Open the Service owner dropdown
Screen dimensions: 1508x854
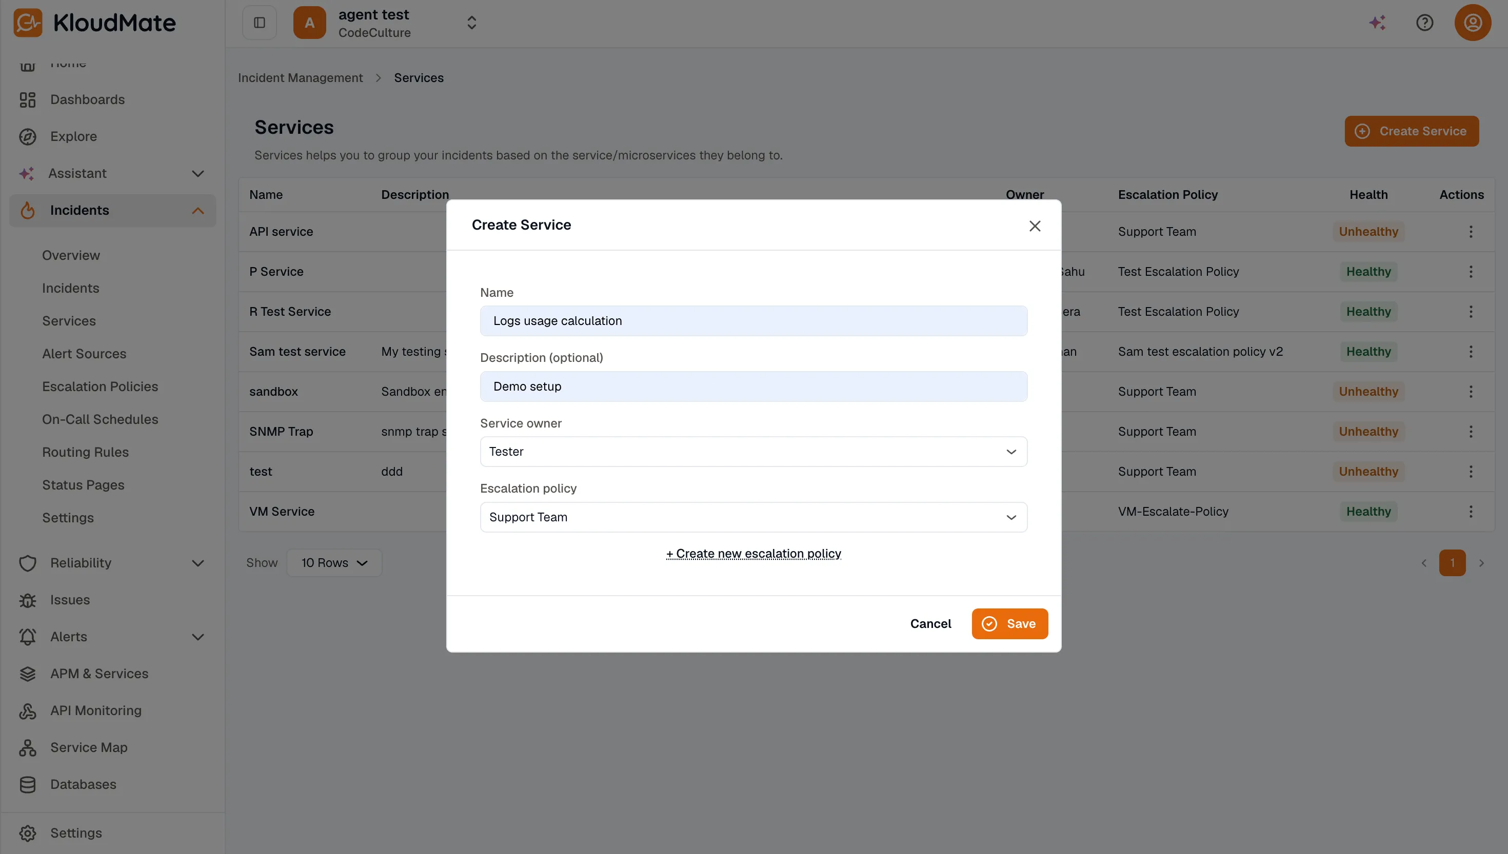753,452
